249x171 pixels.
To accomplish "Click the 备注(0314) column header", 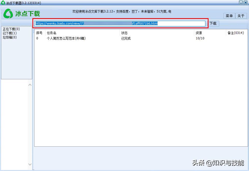I will 236,33.
